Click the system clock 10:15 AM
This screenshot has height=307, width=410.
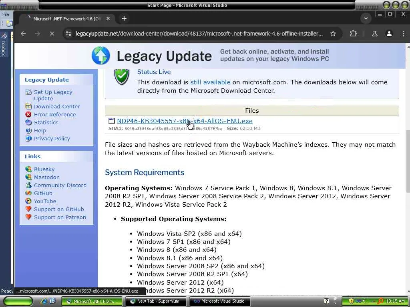(x=395, y=301)
